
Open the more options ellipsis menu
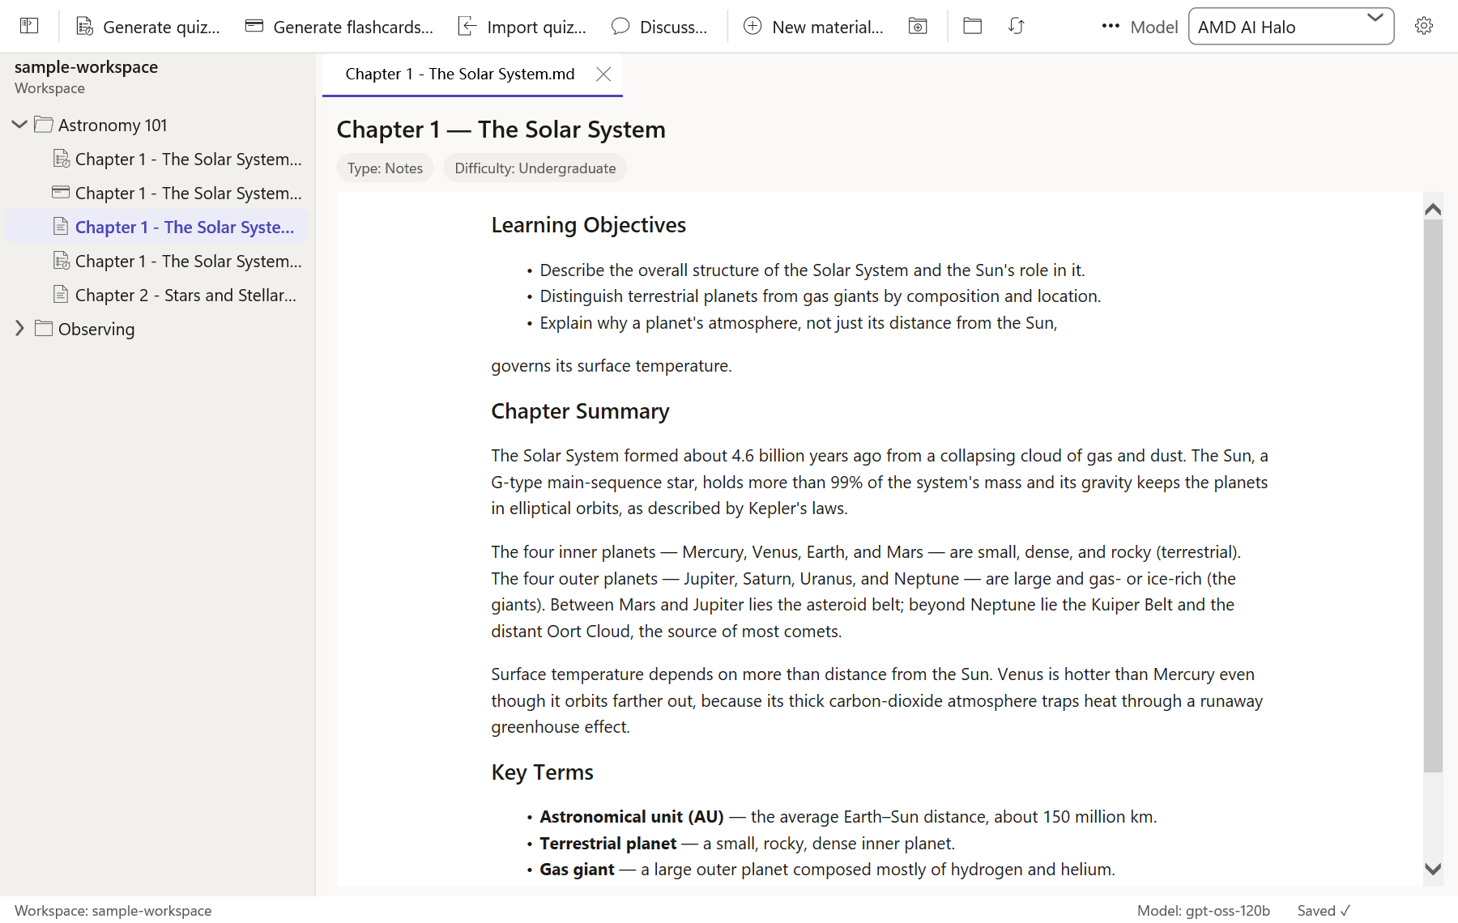(x=1111, y=26)
